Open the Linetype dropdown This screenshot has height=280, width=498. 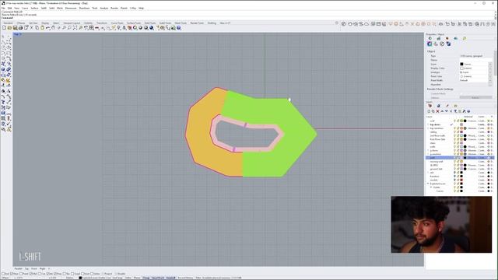coord(476,72)
